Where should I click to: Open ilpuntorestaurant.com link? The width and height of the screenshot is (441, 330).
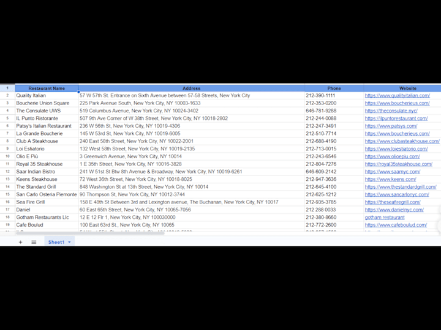(x=396, y=118)
